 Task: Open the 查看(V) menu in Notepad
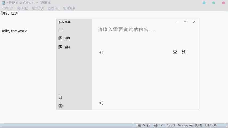click(54, 8)
